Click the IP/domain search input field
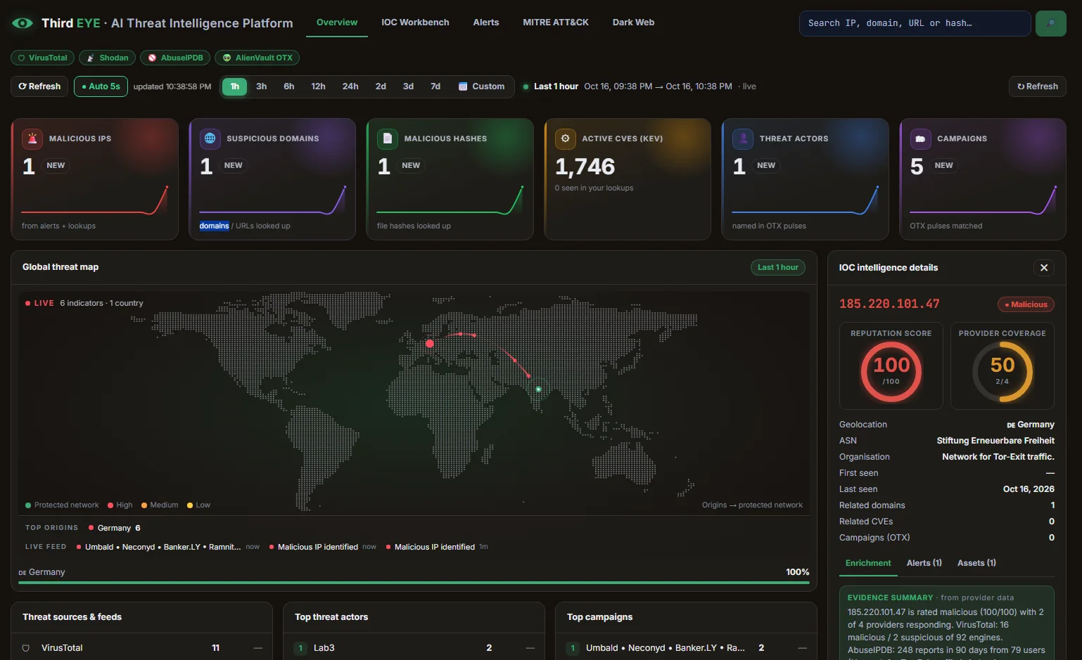The width and height of the screenshot is (1082, 660). pyautogui.click(x=915, y=23)
